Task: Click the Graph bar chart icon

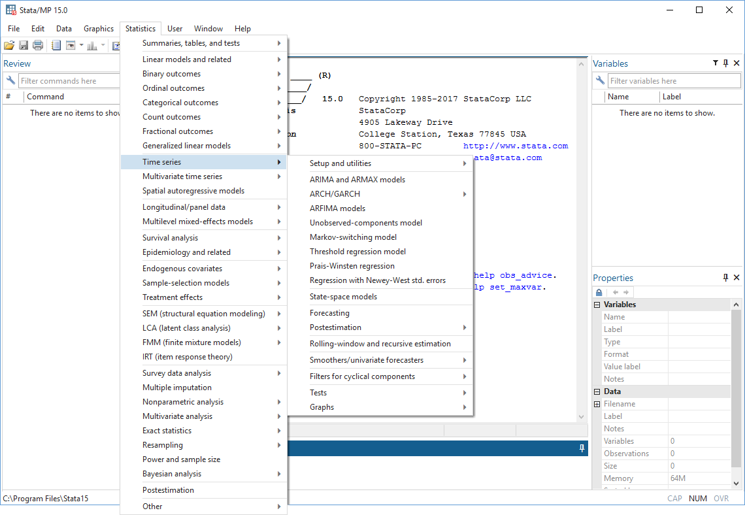Action: pyautogui.click(x=92, y=46)
